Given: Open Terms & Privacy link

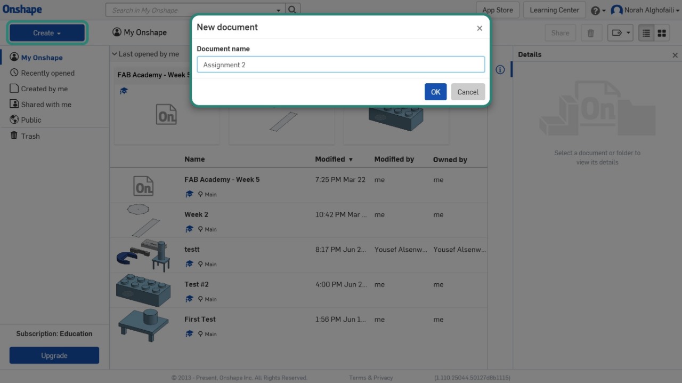Looking at the screenshot, I should point(371,378).
